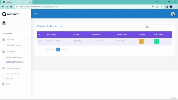
Task: Click the Dirección column header
Action: [122, 34]
